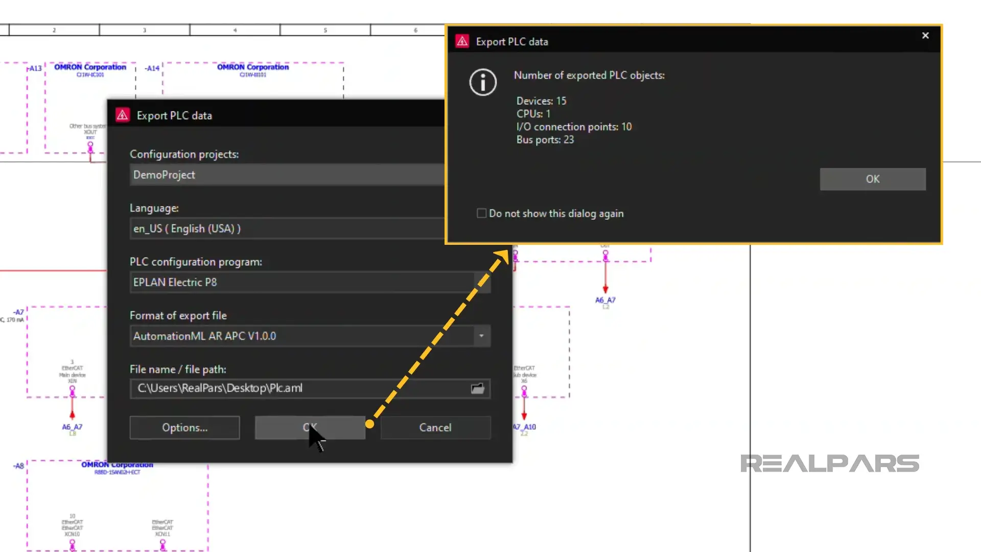Image resolution: width=981 pixels, height=552 pixels.
Task: Click OK in the export result dialog
Action: 873,179
